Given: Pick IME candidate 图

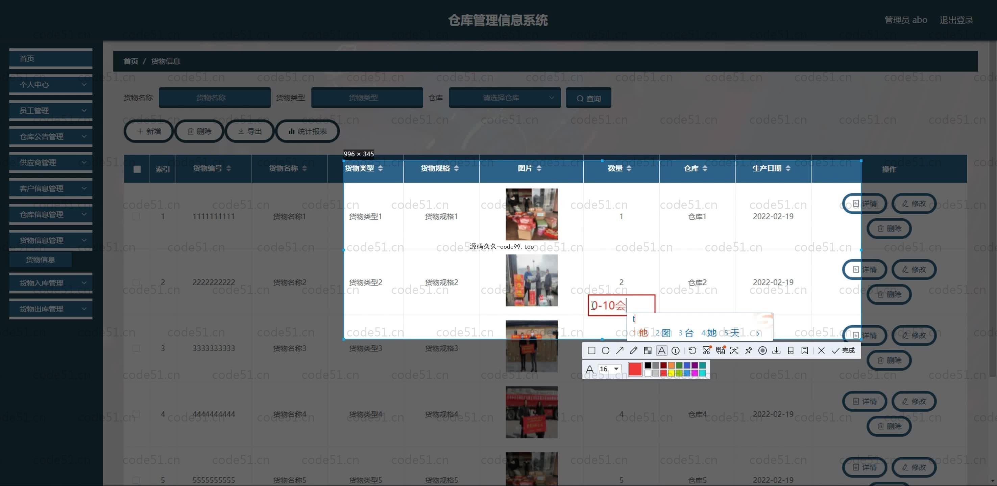Looking at the screenshot, I should click(x=663, y=333).
